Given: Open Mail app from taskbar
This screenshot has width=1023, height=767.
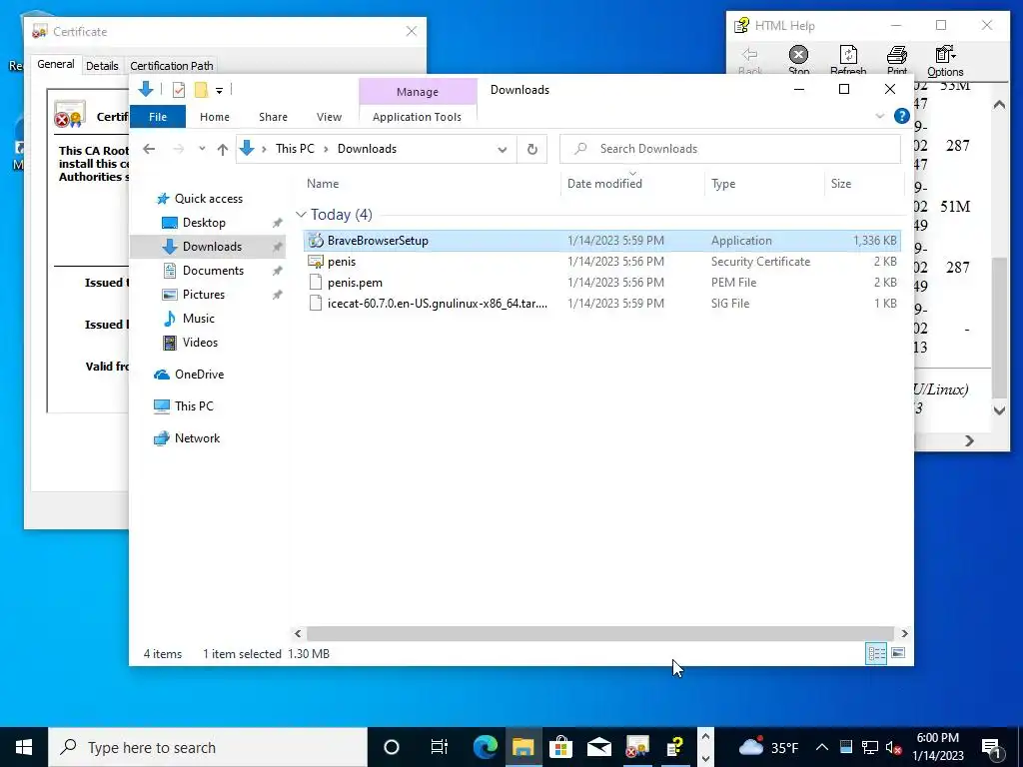Looking at the screenshot, I should coord(599,747).
